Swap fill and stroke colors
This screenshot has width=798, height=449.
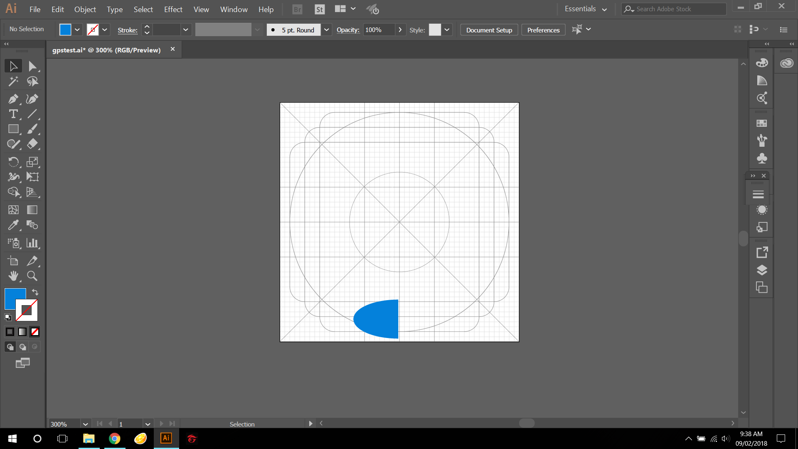(x=35, y=292)
